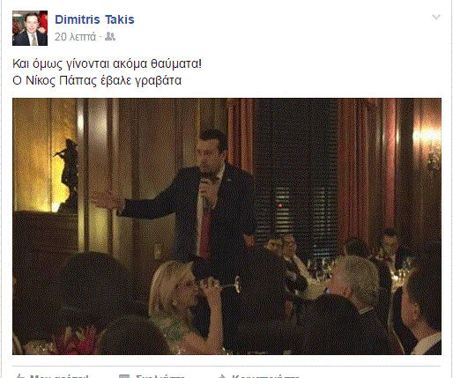Click the thumbs-up Like icon
Screen dimensions: 453x378
coord(20,376)
